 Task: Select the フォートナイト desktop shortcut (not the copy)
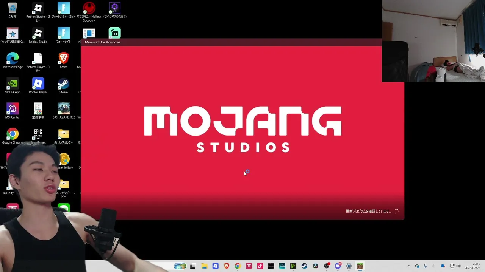(63, 36)
